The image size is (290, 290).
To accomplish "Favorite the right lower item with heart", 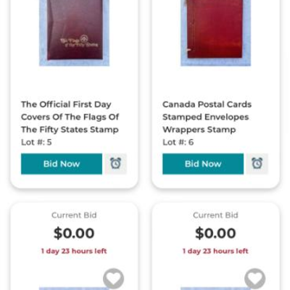I will point(255,279).
